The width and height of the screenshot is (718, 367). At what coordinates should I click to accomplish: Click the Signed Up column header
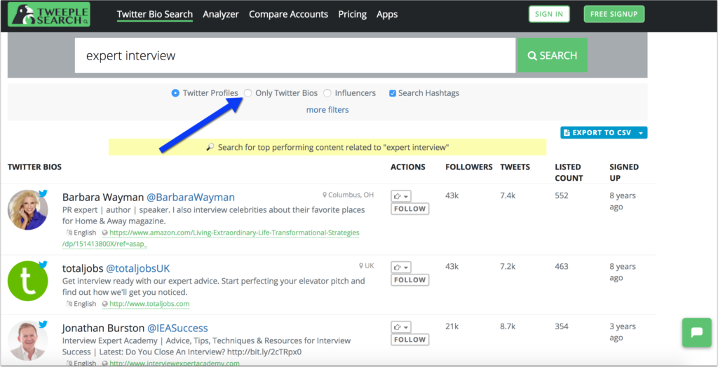(624, 172)
